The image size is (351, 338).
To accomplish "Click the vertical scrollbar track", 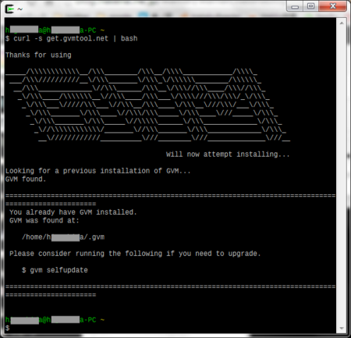I will [342, 176].
